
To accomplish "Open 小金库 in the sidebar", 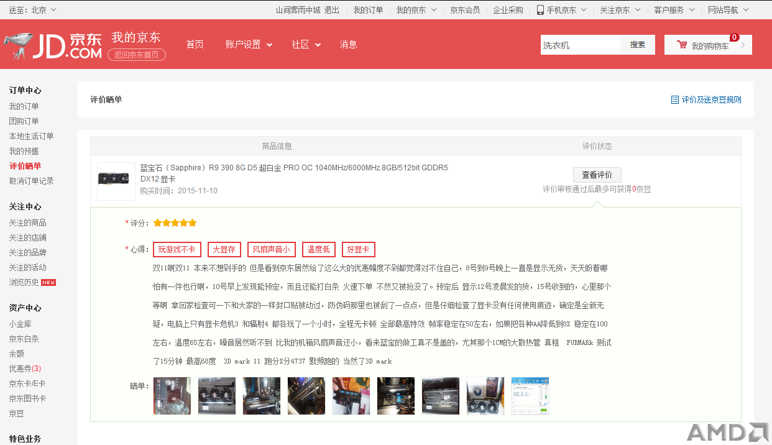I will [x=20, y=324].
